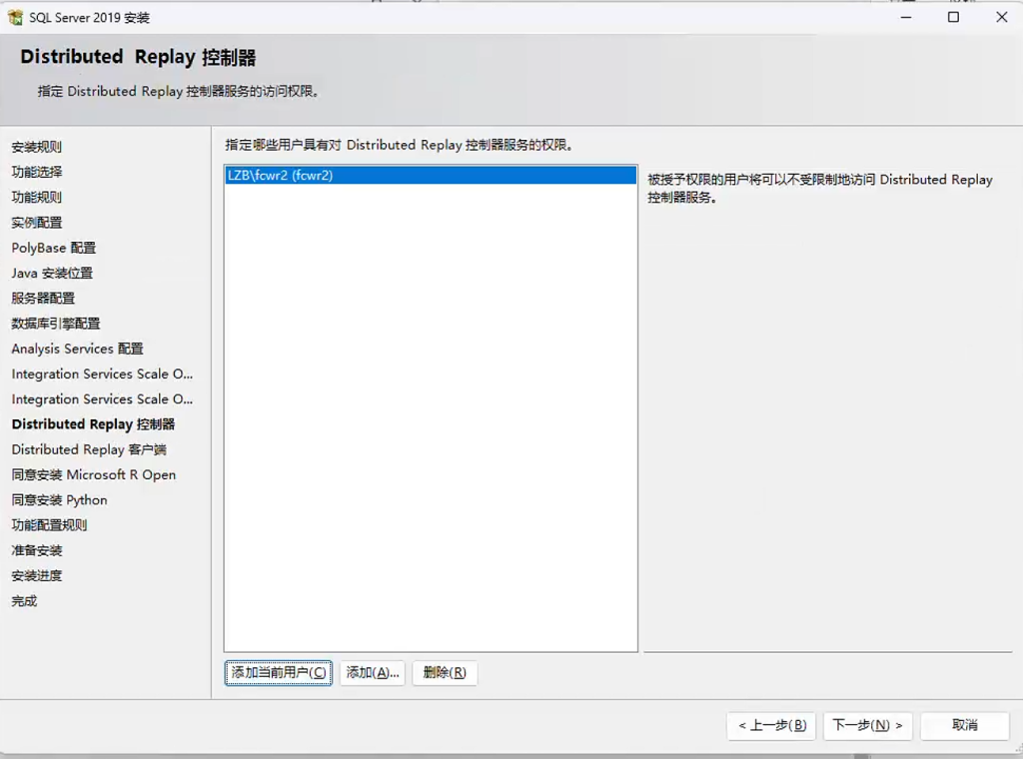Select the second Integration Services Scale O... step

(x=102, y=399)
